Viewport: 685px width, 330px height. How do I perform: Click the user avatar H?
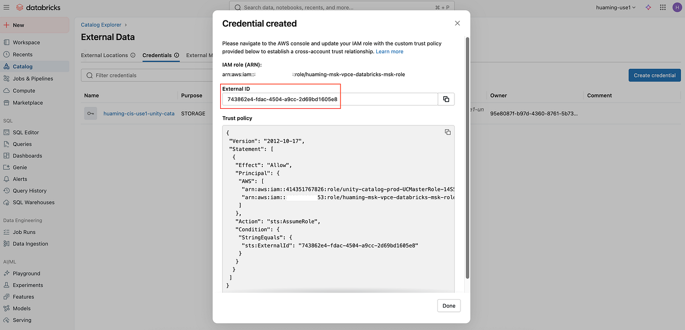677,7
